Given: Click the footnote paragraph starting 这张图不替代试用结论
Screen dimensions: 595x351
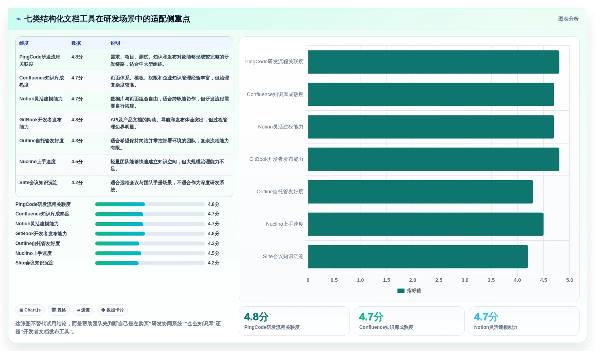Looking at the screenshot, I should coord(118,328).
